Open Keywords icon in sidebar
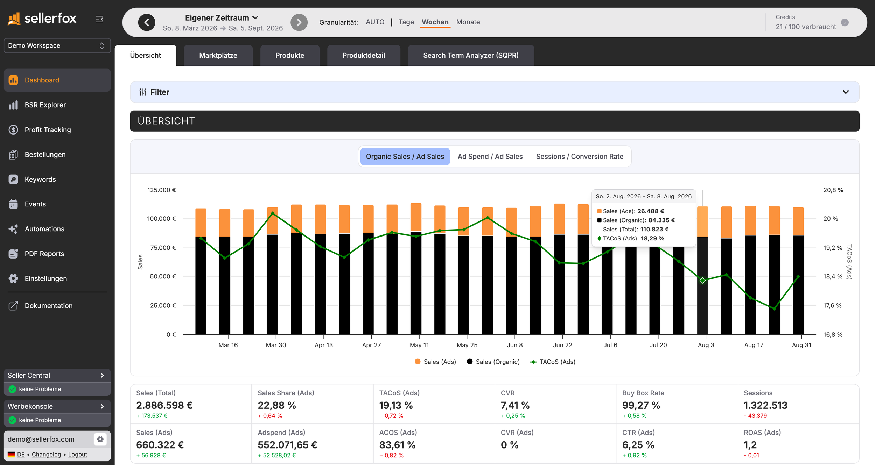Screen dimensions: 875x465 pyautogui.click(x=13, y=179)
